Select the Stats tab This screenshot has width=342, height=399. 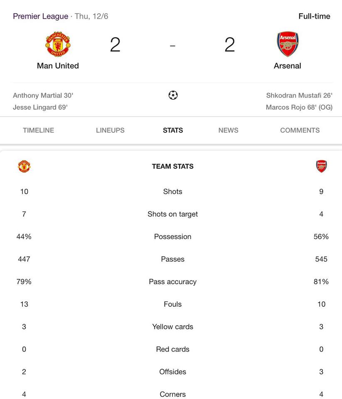pos(173,130)
